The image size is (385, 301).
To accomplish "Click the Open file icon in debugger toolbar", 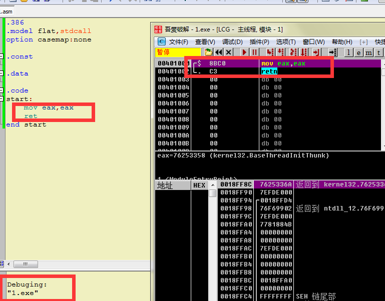I will (208, 52).
